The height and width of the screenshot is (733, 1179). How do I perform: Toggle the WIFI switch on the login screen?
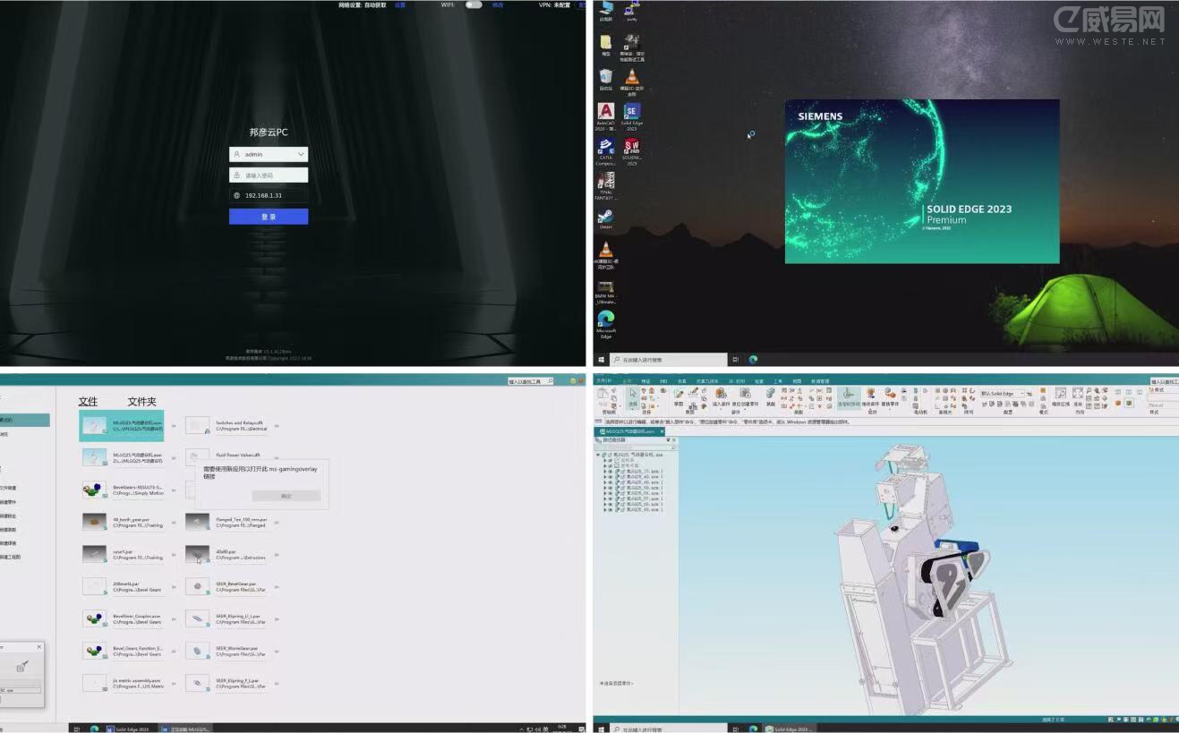coord(474,4)
